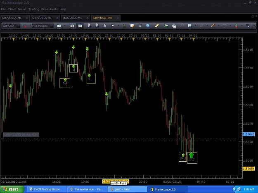Open the Windows start menu

[12, 189]
